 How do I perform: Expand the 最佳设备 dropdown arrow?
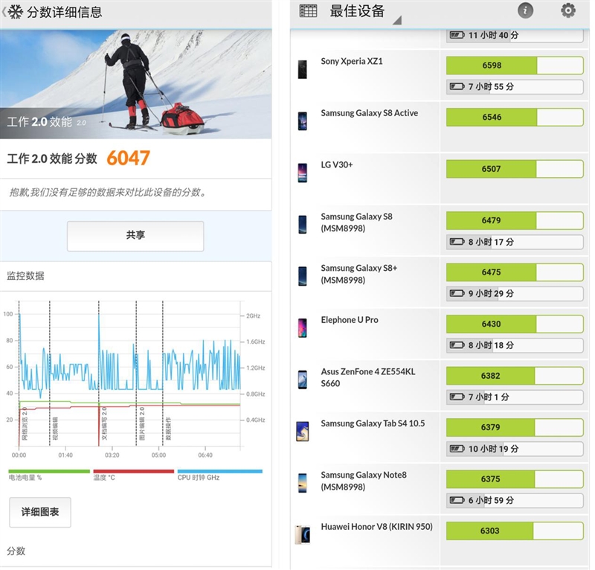[x=397, y=20]
